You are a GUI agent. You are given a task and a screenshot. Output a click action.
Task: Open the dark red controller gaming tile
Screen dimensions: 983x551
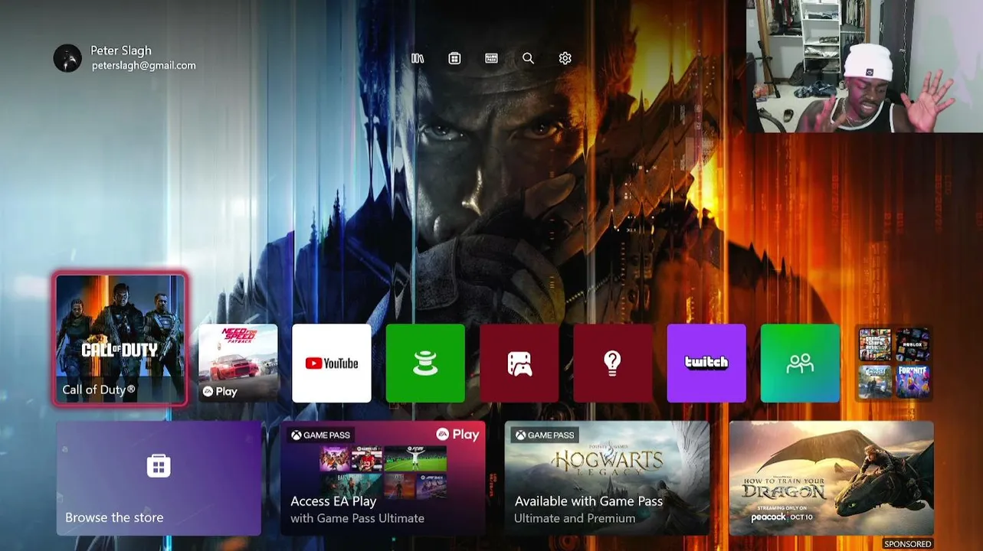(519, 363)
